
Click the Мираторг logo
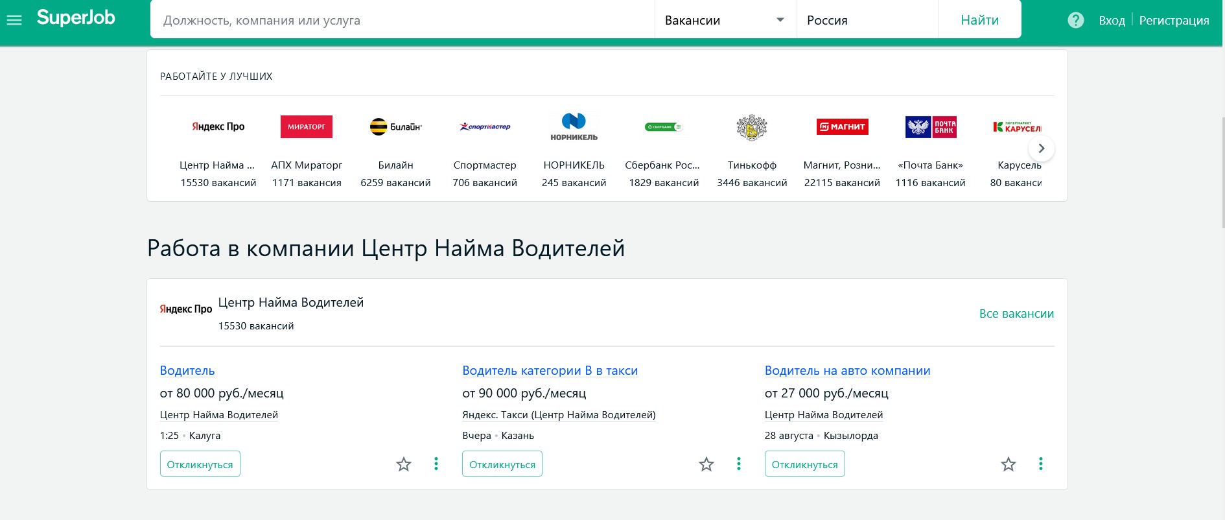(307, 126)
